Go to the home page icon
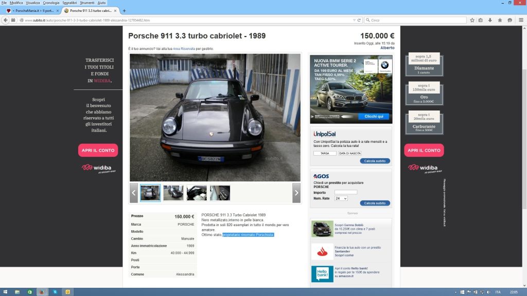This screenshot has height=296, width=527. tap(500, 20)
